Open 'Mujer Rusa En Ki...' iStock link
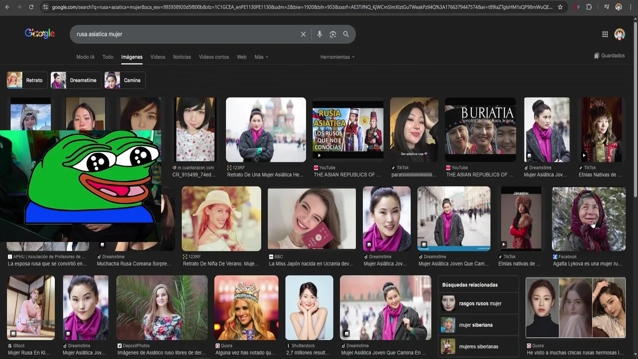This screenshot has width=638, height=359. click(x=29, y=353)
